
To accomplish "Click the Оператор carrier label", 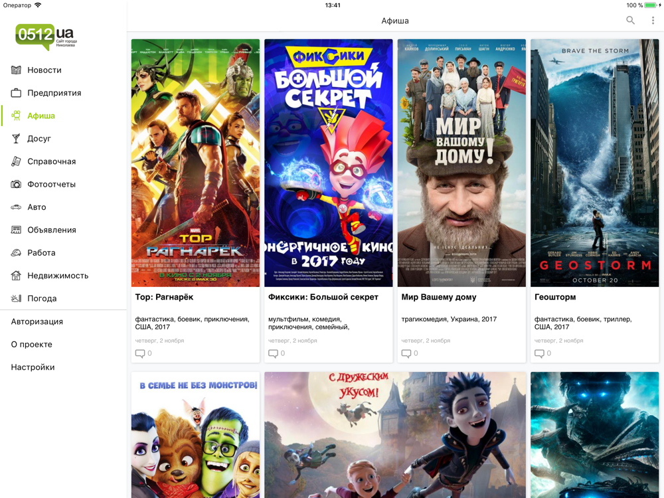I will [17, 5].
